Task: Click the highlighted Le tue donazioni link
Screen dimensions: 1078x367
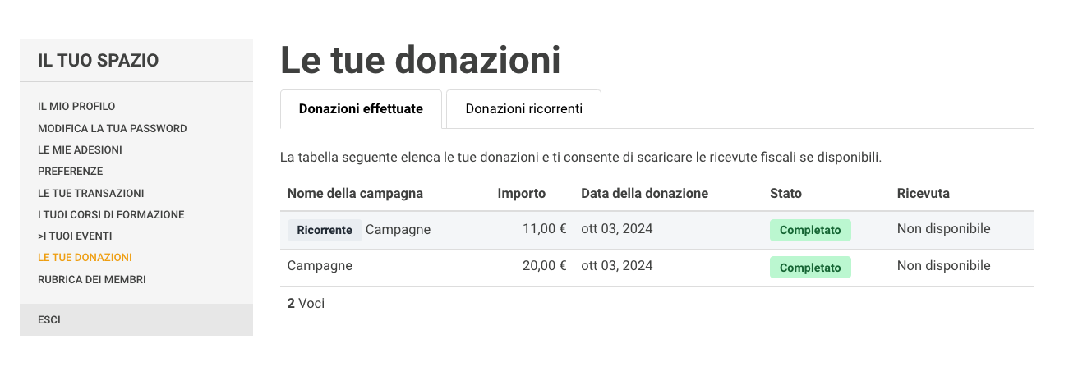Action: coord(85,258)
